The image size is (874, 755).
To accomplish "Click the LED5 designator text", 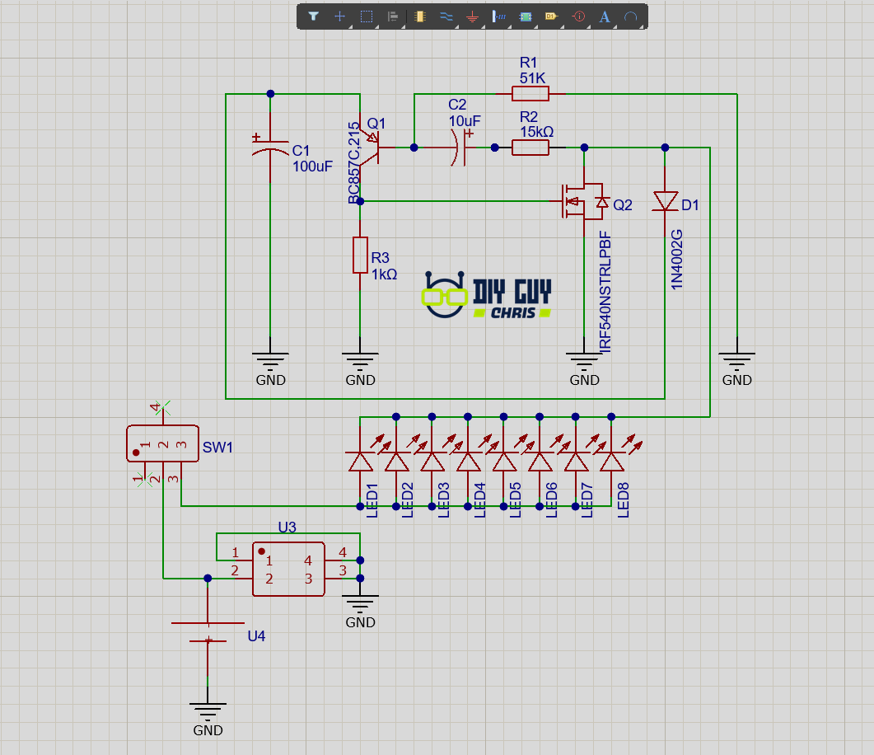I will pos(515,500).
